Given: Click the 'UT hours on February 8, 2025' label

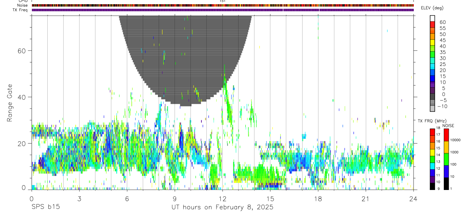Looking at the screenshot, I should tap(223, 207).
